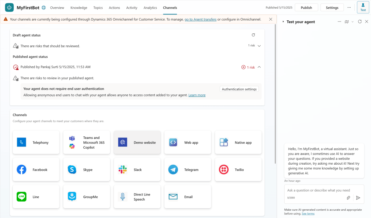This screenshot has height=218, width=371.
Task: Click the globe icon beside MyFirstBot
Action: click(44, 8)
